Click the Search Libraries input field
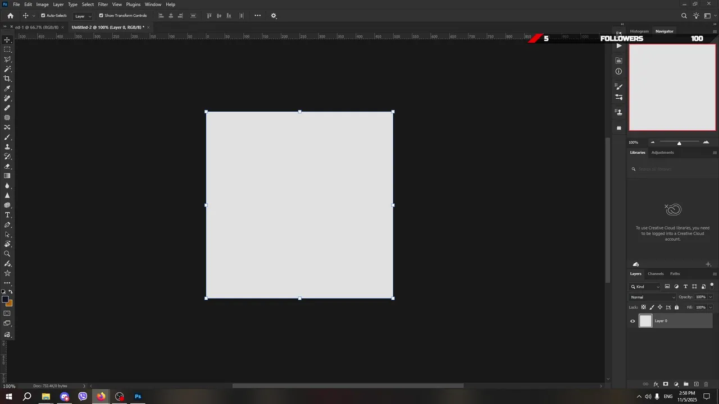Screen dimensions: 719x404 click(672, 169)
